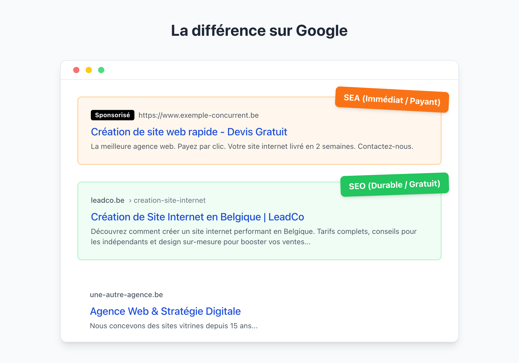Click the red window dot
This screenshot has width=519, height=363.
76,70
